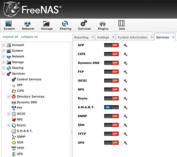Open the Jails toolbar icon
Image resolution: width=177 pixels, height=157 pixels.
pyautogui.click(x=122, y=25)
